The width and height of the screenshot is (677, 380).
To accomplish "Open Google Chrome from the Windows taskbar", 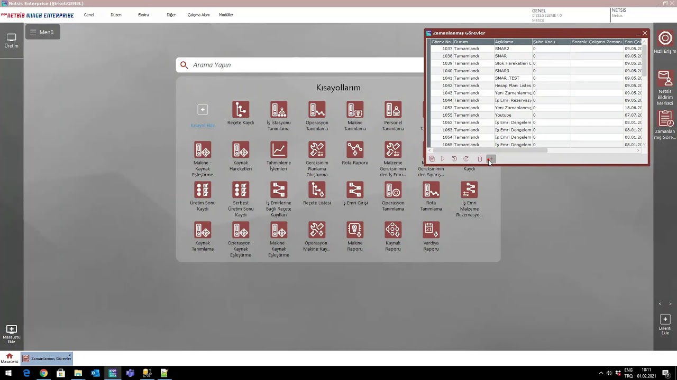I will (43, 373).
